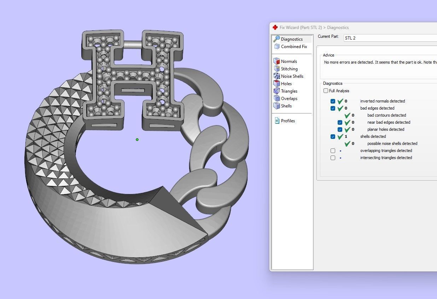Click green check beside shells detected

[x=340, y=136]
